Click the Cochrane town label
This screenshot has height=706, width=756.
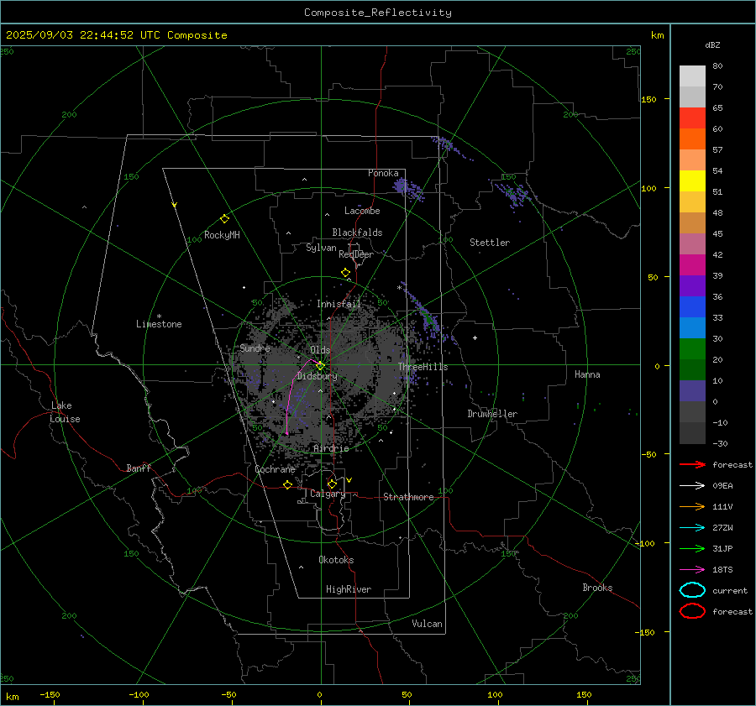(x=275, y=469)
